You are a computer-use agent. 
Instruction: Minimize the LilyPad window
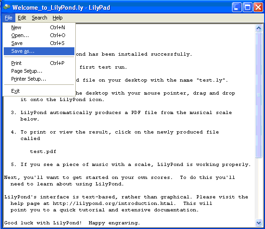(x=237, y=7)
